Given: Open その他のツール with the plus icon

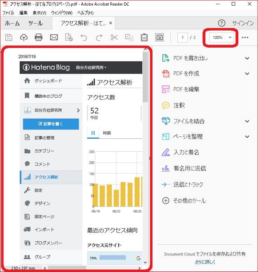Looking at the screenshot, I should [x=165, y=201].
